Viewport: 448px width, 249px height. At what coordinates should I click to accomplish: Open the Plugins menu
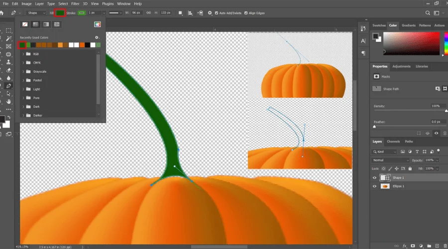108,3
